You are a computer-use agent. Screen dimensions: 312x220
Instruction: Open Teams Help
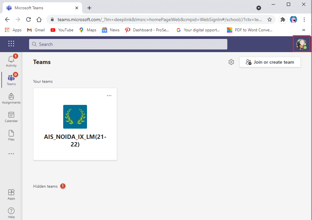(11, 211)
